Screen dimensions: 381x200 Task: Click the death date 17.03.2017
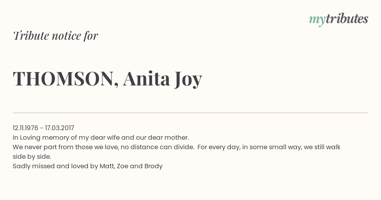(x=60, y=128)
